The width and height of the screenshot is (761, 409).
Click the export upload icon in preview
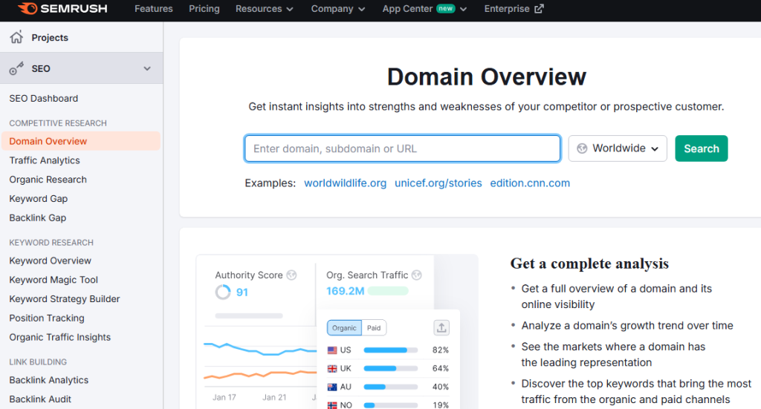point(441,327)
